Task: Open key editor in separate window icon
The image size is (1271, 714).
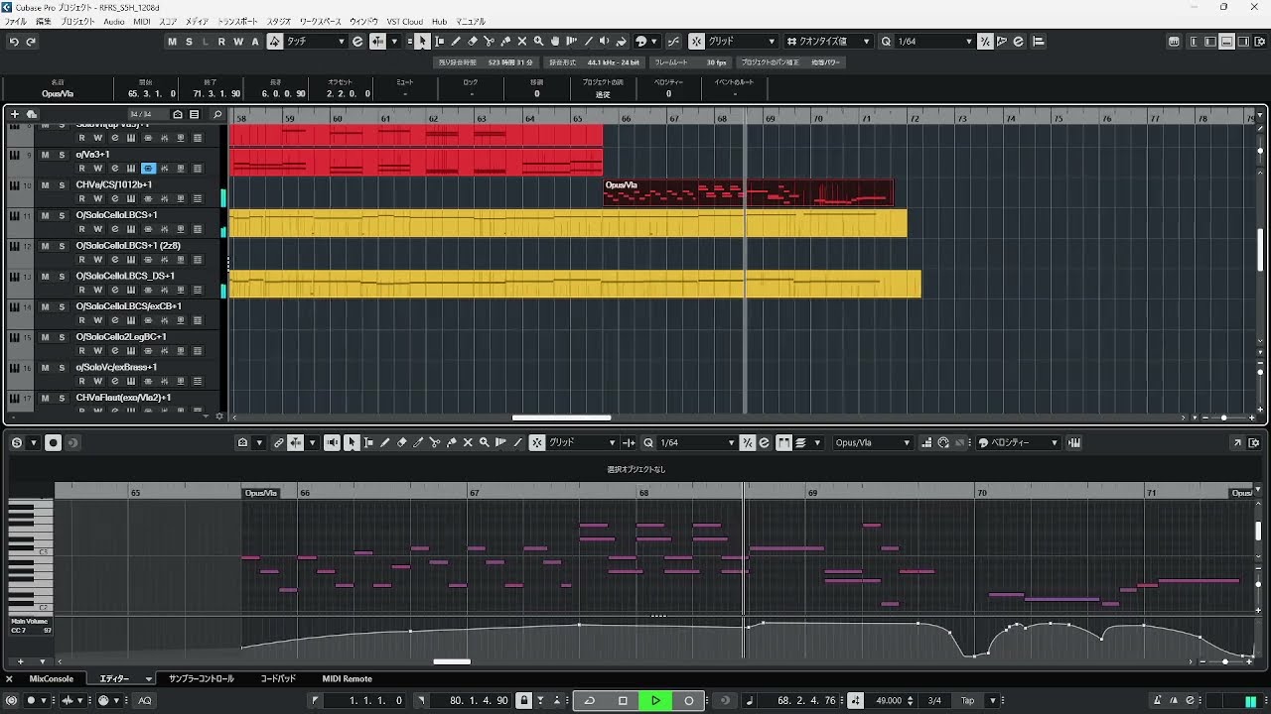Action: coord(1238,442)
